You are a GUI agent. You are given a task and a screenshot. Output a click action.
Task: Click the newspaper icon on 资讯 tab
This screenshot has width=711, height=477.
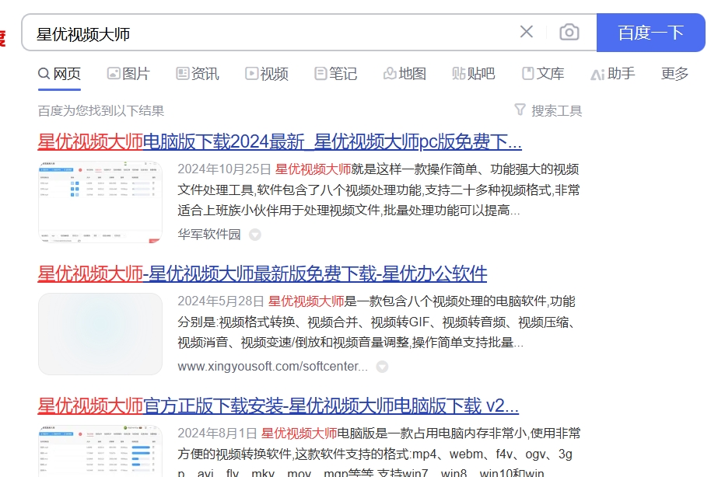point(182,73)
